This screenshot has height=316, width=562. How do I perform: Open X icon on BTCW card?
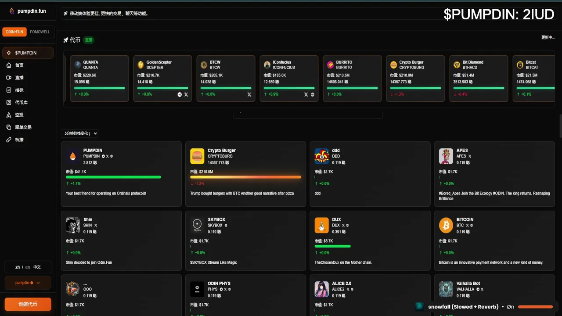pyautogui.click(x=249, y=94)
